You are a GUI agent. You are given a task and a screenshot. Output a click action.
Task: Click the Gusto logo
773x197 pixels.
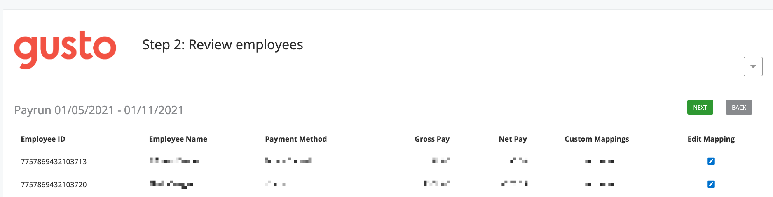pos(65,49)
